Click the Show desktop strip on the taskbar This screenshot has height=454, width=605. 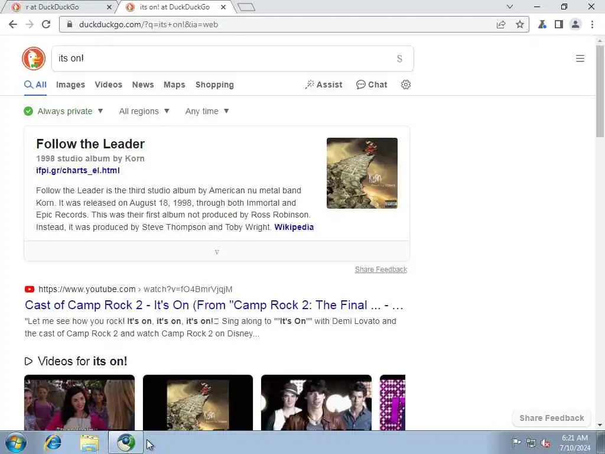(601, 442)
